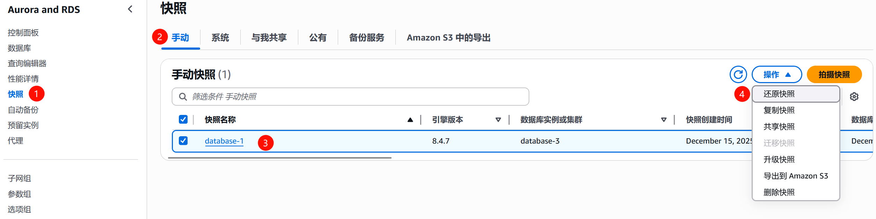Open the 与我共享 tab

coord(269,38)
